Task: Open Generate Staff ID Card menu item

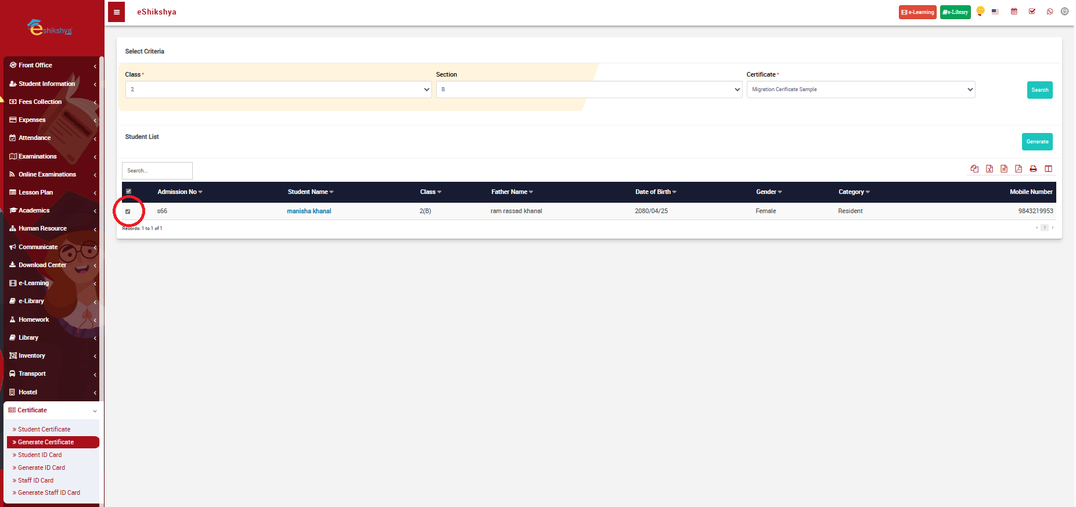Action: point(49,492)
